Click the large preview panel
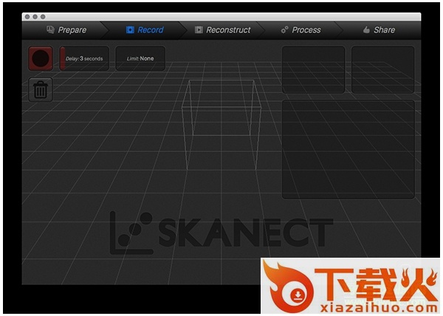Screen dimensions: 443x316 (x=348, y=149)
